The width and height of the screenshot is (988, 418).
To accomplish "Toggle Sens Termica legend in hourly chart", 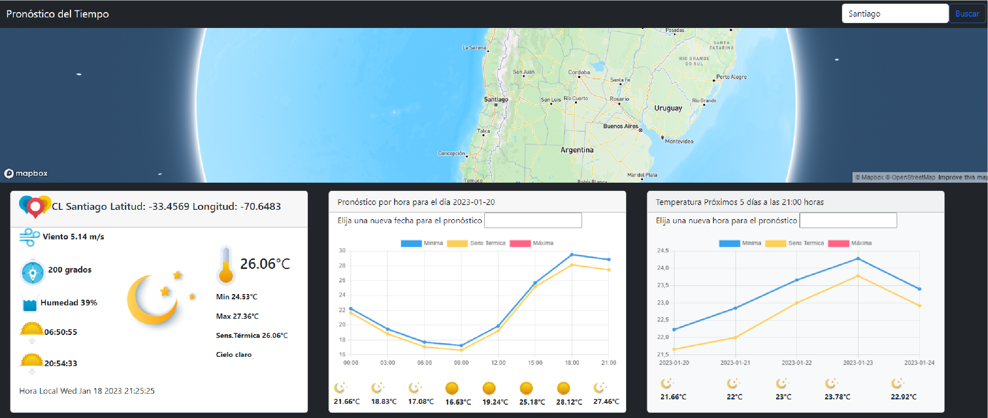I will coord(477,243).
